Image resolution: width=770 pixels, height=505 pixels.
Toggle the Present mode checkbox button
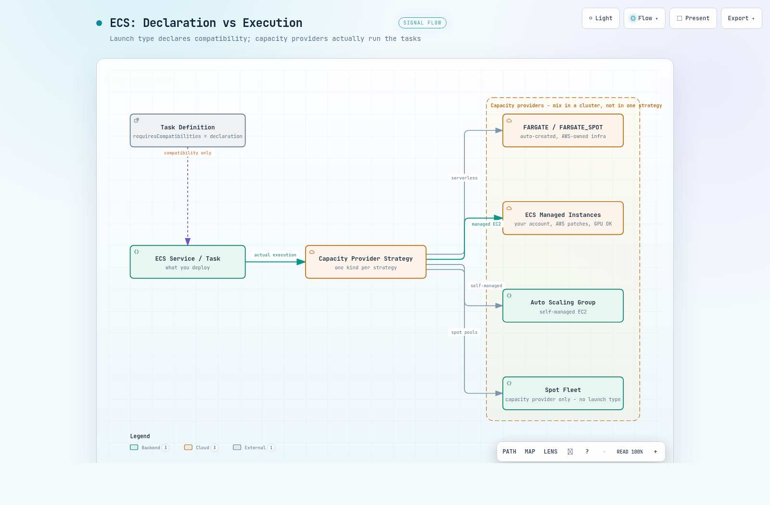[x=693, y=18]
